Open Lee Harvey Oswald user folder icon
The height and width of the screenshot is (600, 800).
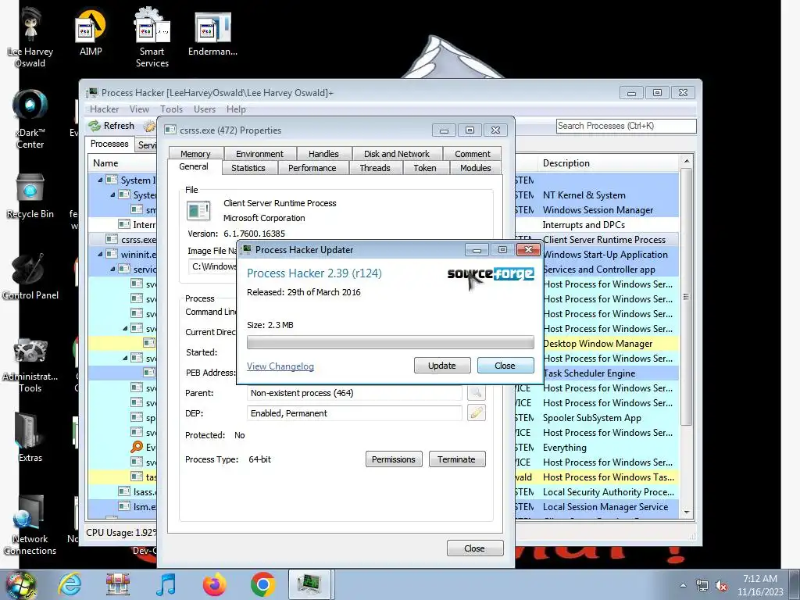pyautogui.click(x=30, y=37)
